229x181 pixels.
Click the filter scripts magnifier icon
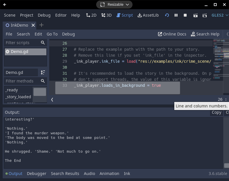(x=43, y=42)
